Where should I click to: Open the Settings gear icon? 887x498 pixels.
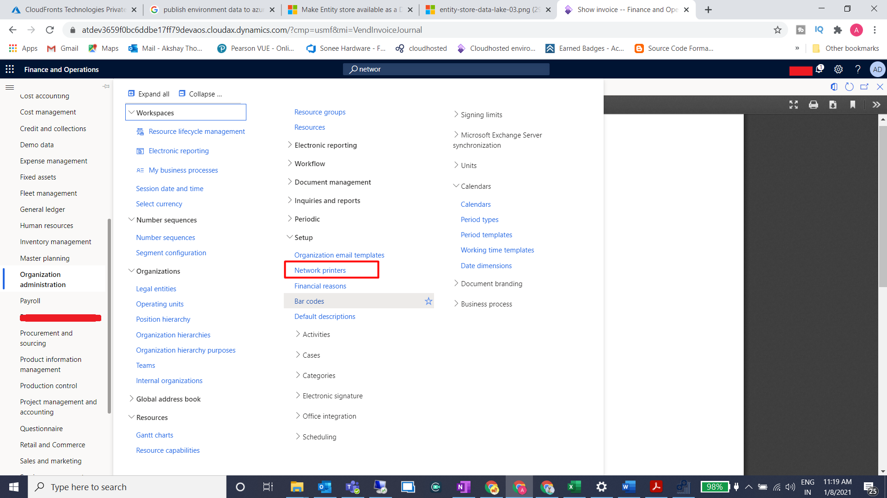[838, 69]
